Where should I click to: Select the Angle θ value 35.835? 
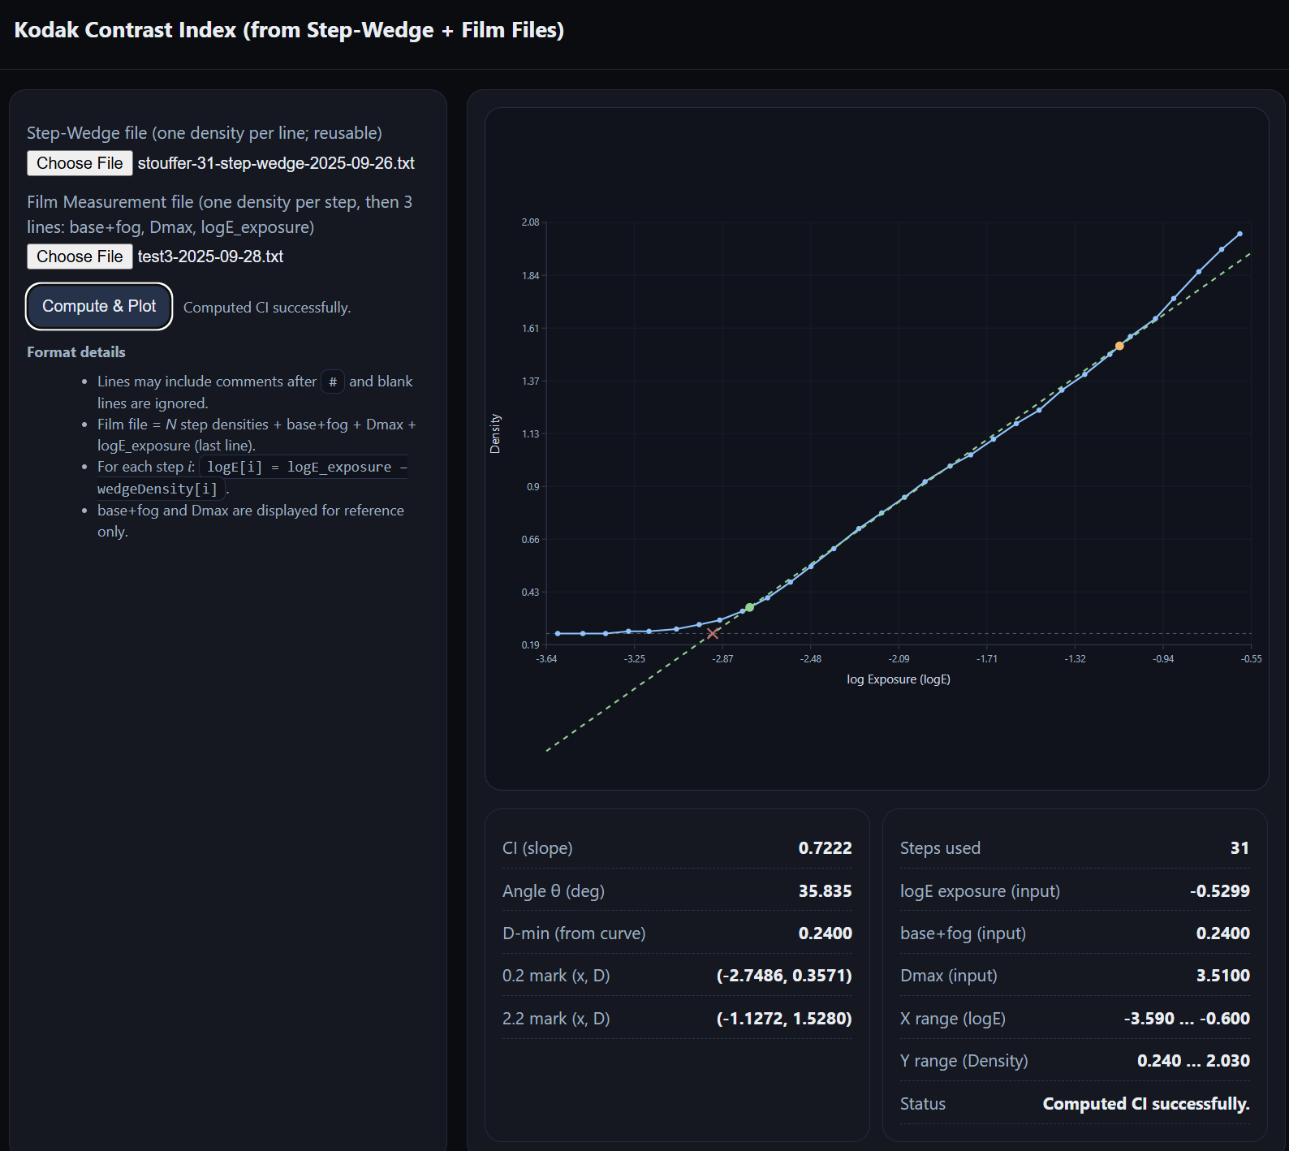pyautogui.click(x=825, y=891)
